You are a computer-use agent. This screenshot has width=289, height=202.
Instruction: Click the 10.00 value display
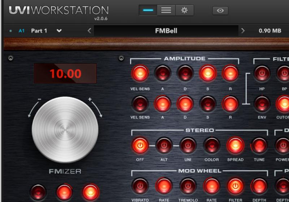click(65, 74)
